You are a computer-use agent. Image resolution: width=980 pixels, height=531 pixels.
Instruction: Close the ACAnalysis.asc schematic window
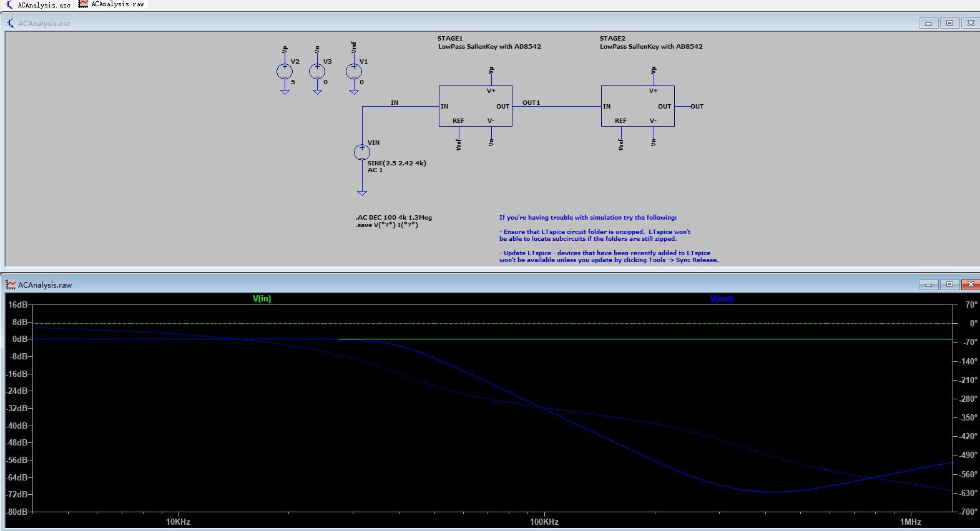pos(971,23)
